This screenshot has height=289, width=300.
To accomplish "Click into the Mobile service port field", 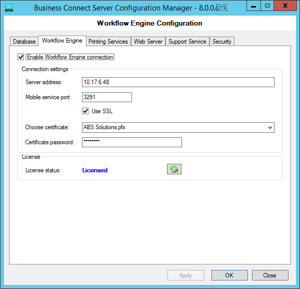I will (x=106, y=97).
